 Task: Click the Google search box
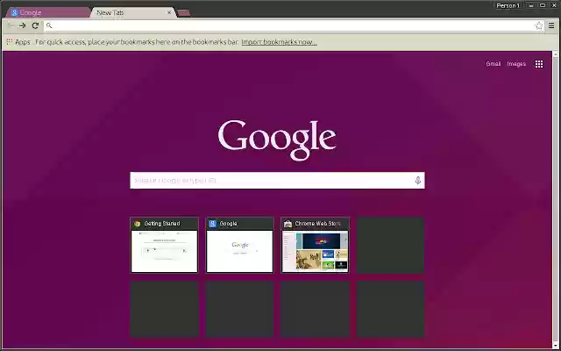point(272,180)
